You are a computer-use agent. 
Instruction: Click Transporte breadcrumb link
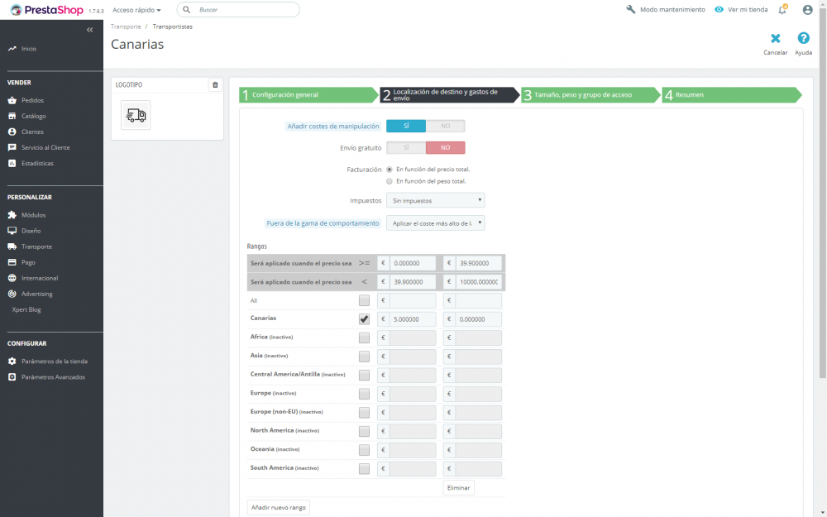[126, 26]
